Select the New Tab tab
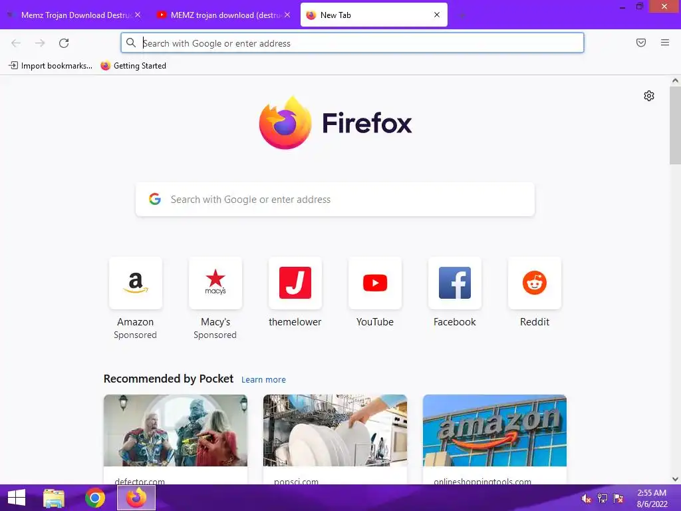 click(374, 15)
